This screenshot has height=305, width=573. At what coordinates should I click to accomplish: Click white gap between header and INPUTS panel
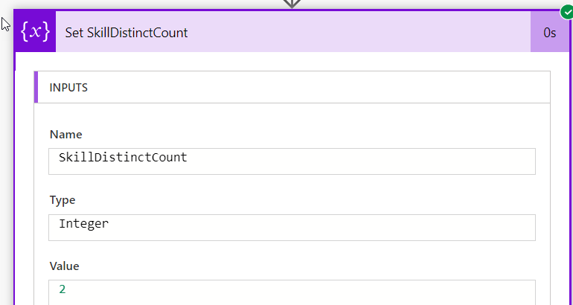coord(292,61)
